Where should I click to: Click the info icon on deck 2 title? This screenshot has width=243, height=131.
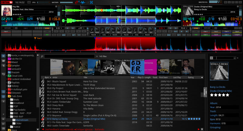[238, 6]
